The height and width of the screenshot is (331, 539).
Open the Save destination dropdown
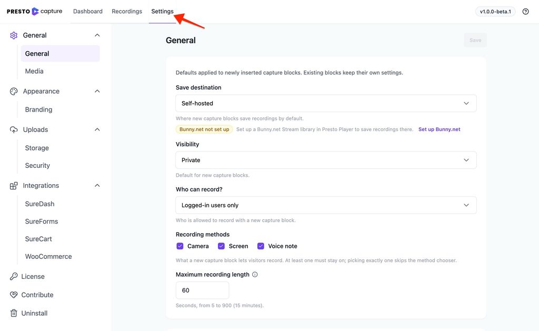pyautogui.click(x=326, y=103)
